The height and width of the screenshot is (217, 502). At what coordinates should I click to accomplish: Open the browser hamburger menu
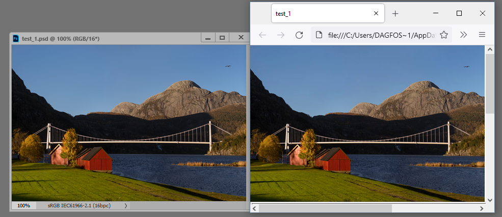click(x=482, y=35)
